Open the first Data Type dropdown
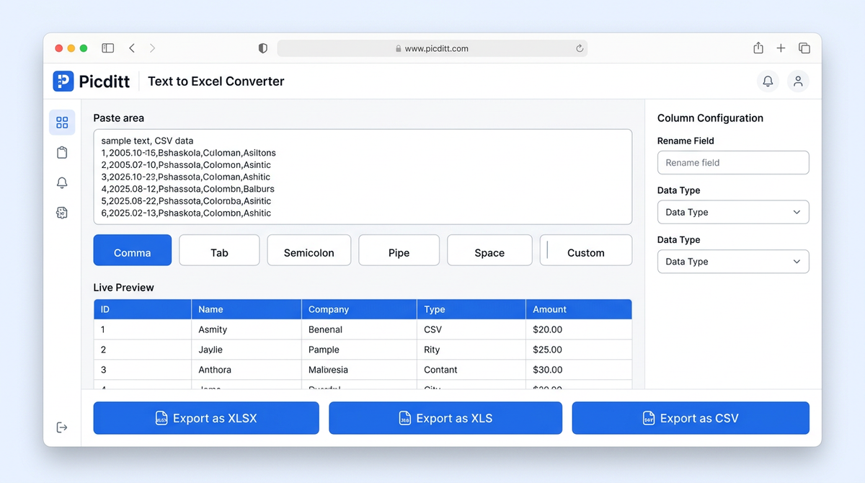Screen dimensions: 865x483 click(x=733, y=212)
